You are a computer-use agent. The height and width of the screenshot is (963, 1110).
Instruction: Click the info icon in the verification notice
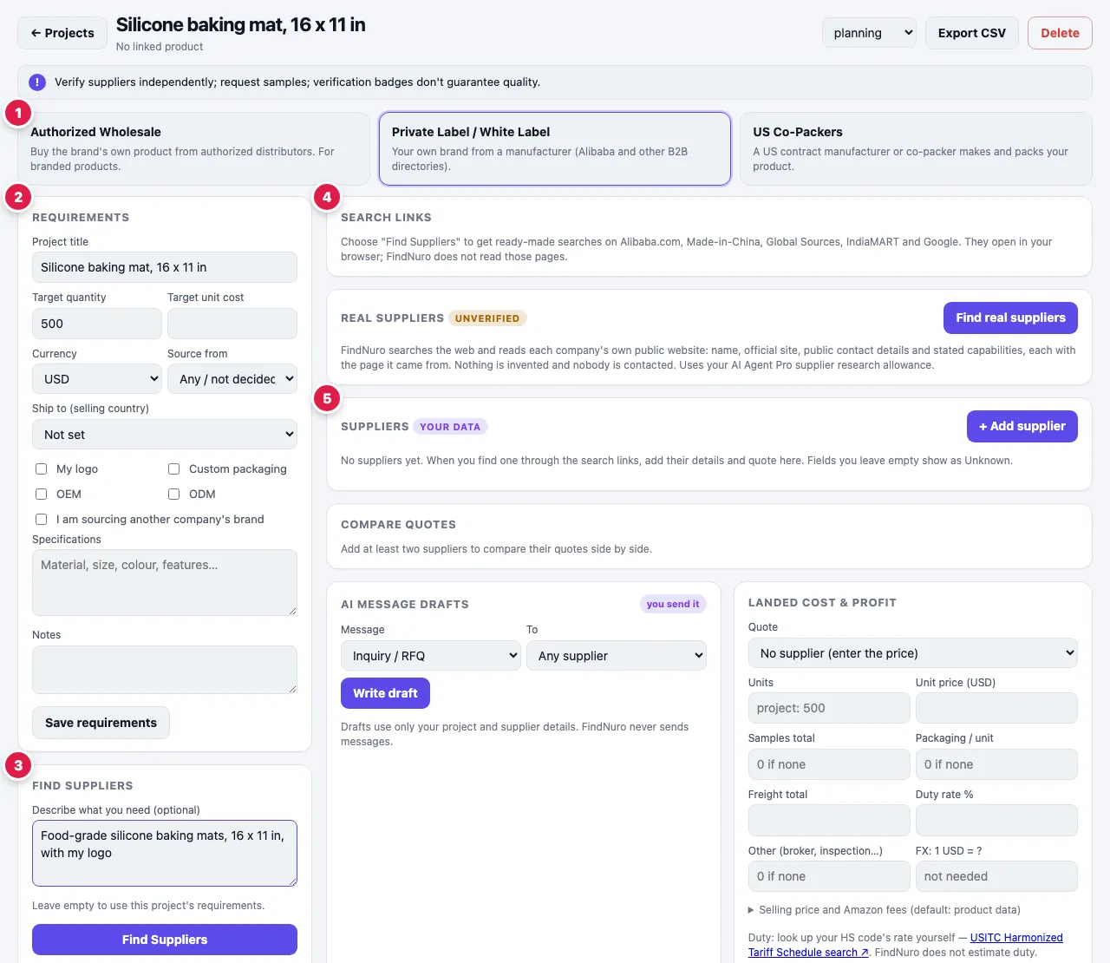(x=37, y=82)
